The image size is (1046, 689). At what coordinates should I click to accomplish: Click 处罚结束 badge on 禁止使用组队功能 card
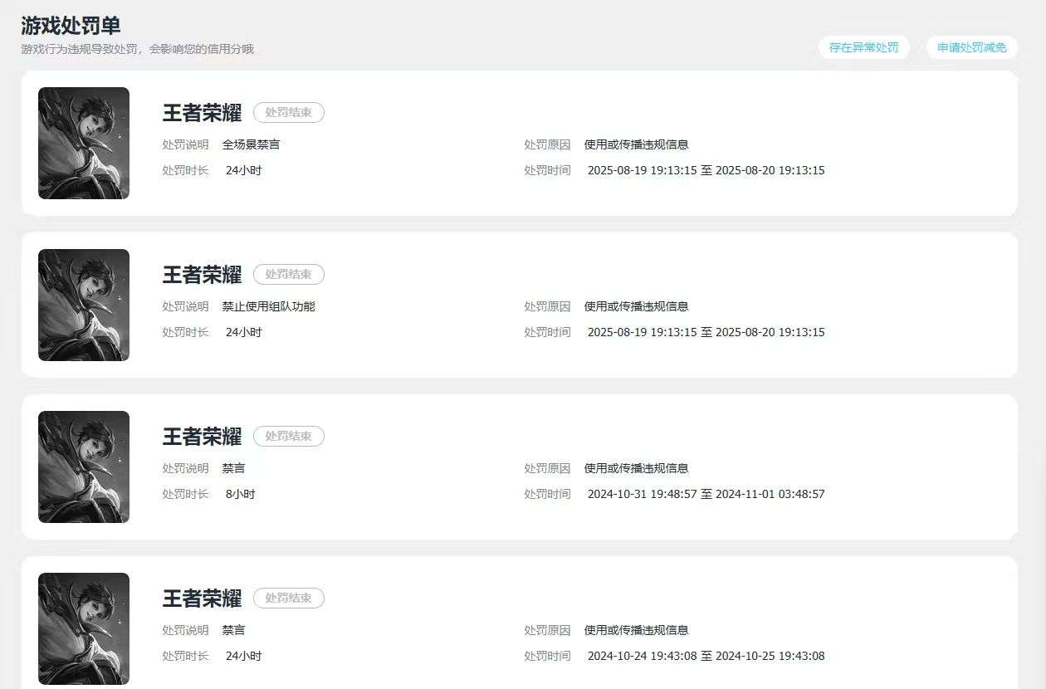pos(289,274)
